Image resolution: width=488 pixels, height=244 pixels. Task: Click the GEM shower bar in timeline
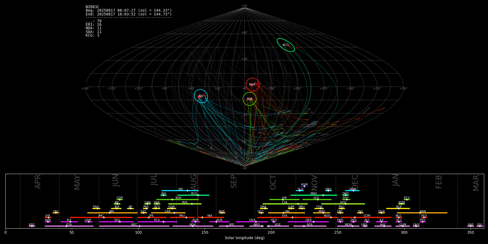(352, 191)
